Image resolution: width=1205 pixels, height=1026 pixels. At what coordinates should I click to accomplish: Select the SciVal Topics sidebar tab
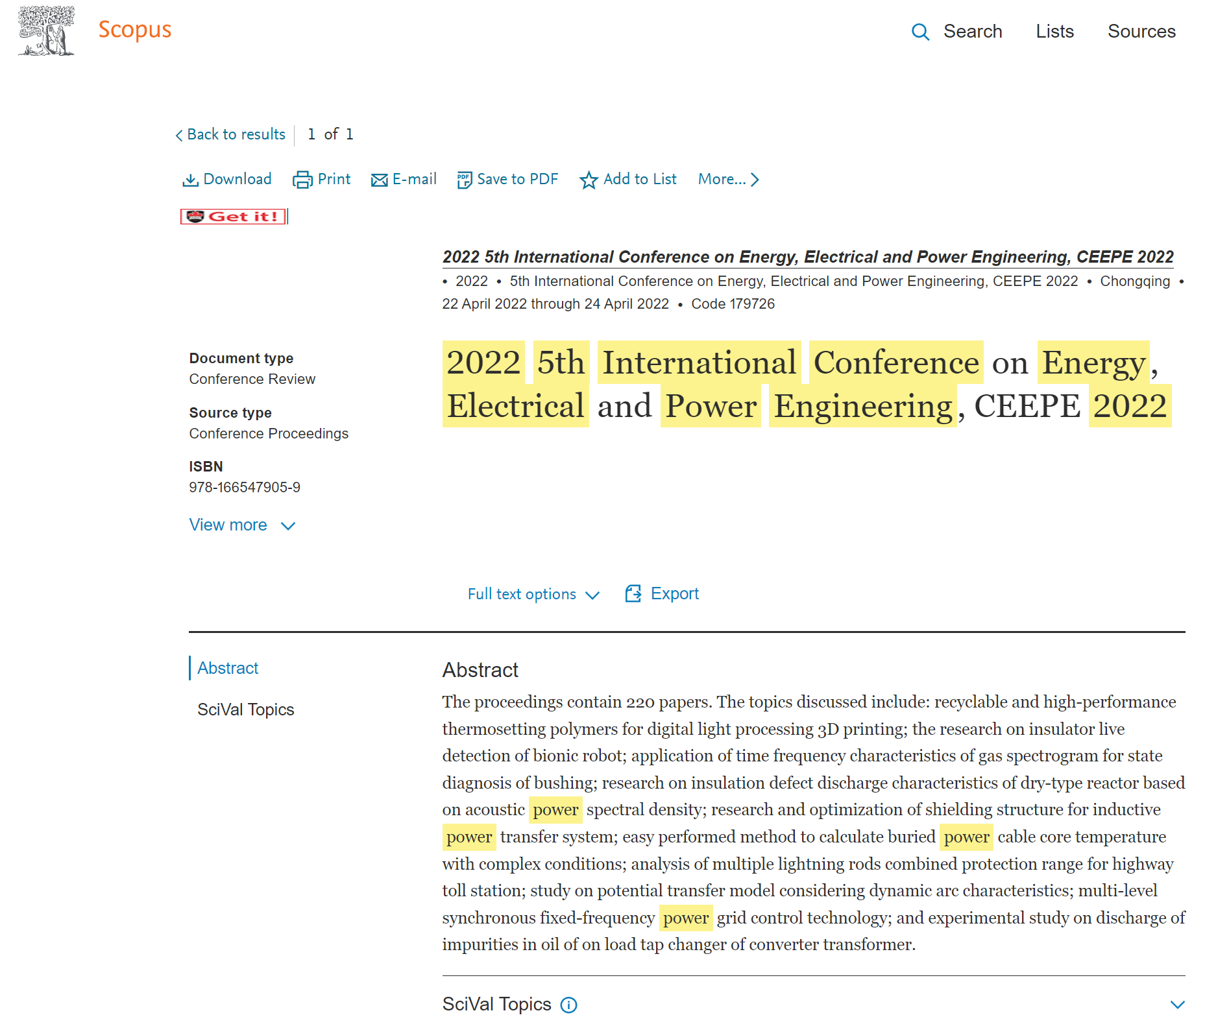[245, 710]
